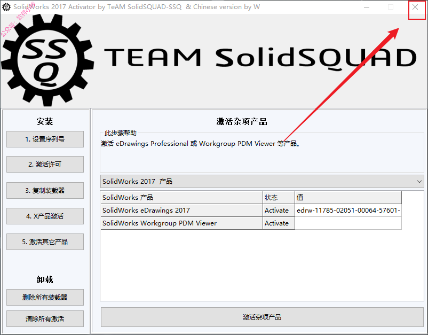Click the edrw-11785-02051-00064-57601- value cell
Image resolution: width=428 pixels, height=335 pixels.
point(348,211)
